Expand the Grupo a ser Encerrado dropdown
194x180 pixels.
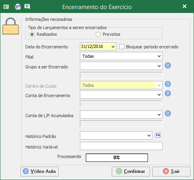click(121, 66)
